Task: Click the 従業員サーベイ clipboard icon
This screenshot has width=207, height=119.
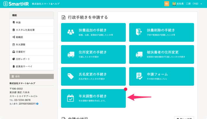Action: 14,66
